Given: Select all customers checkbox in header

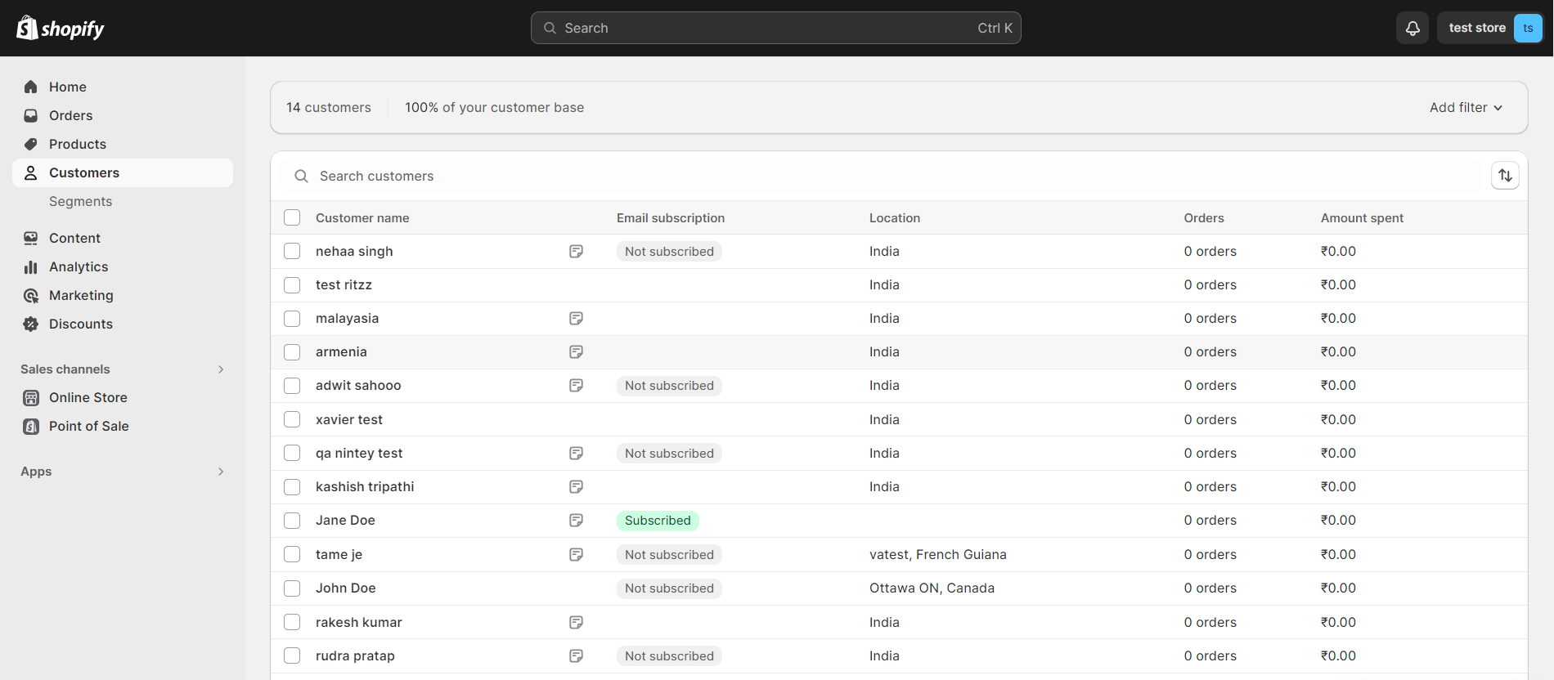Looking at the screenshot, I should tap(292, 217).
